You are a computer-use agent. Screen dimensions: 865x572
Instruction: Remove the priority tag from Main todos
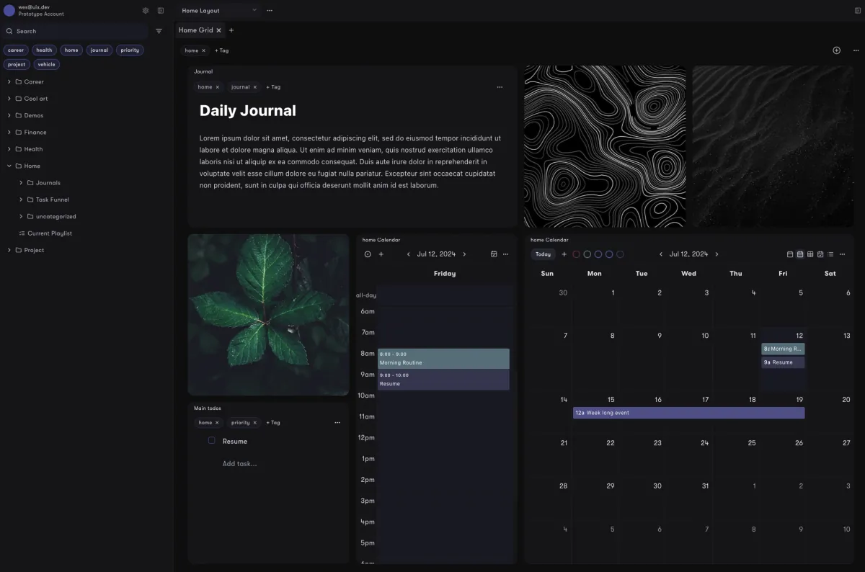[254, 423]
